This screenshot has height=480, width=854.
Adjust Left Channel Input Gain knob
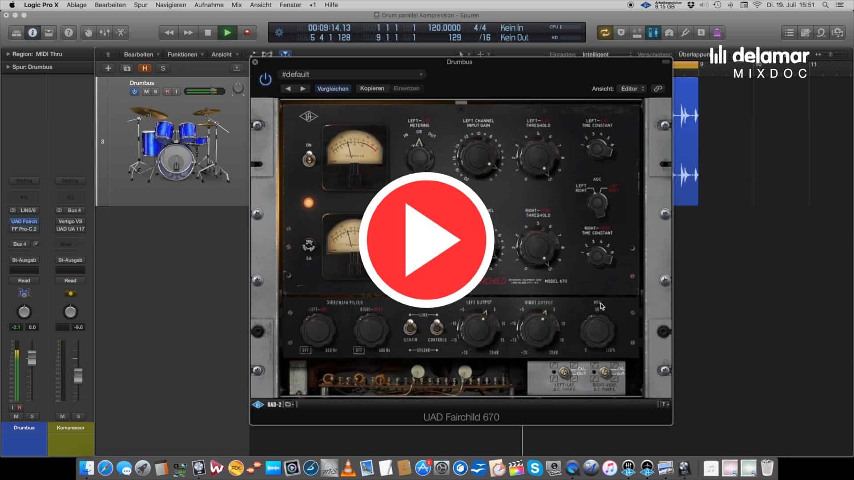[x=478, y=157]
